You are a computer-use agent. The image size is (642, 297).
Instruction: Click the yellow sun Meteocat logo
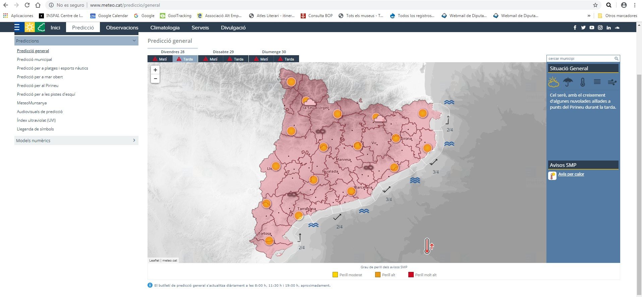coord(30,27)
